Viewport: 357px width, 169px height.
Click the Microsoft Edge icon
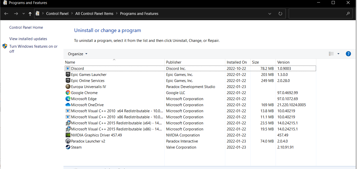pyautogui.click(x=68, y=99)
